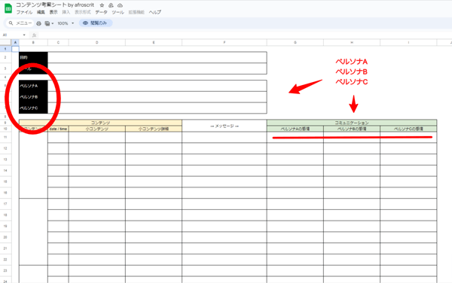Select row 17 header
The height and width of the screenshot is (283, 452).
pos(5,204)
